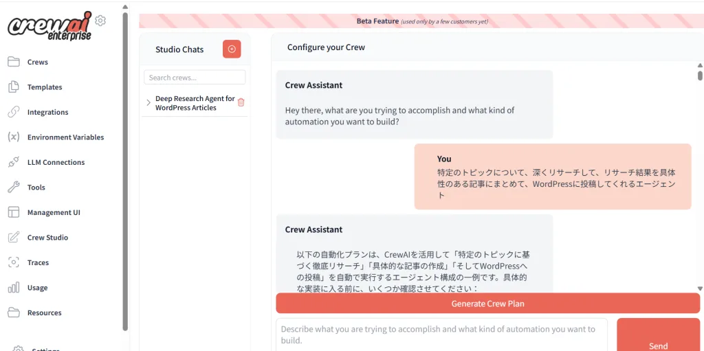This screenshot has width=704, height=351.
Task: Open the Resources page
Action: (x=45, y=313)
